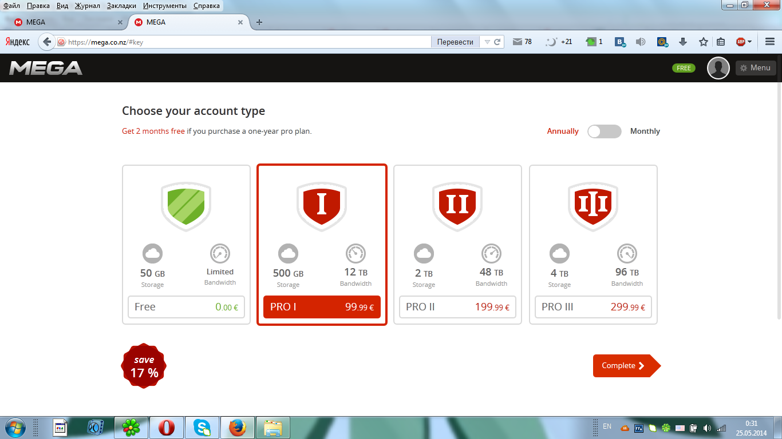Click the MEGA logo in the header
782x439 pixels.
pos(46,68)
